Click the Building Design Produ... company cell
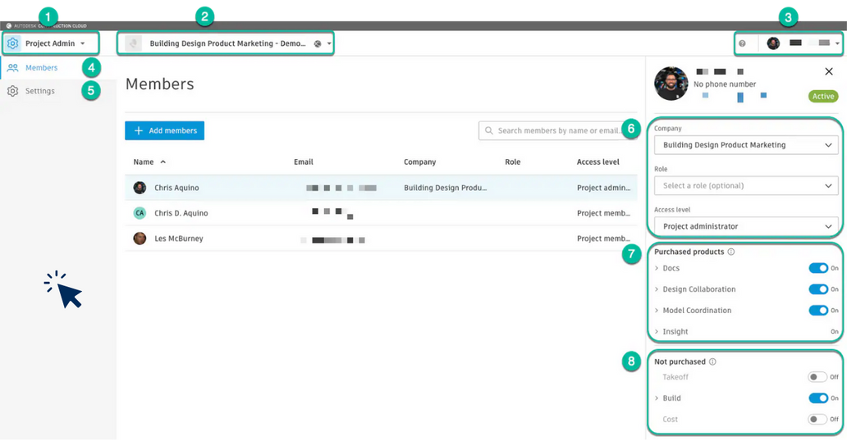847x441 pixels. coord(445,188)
